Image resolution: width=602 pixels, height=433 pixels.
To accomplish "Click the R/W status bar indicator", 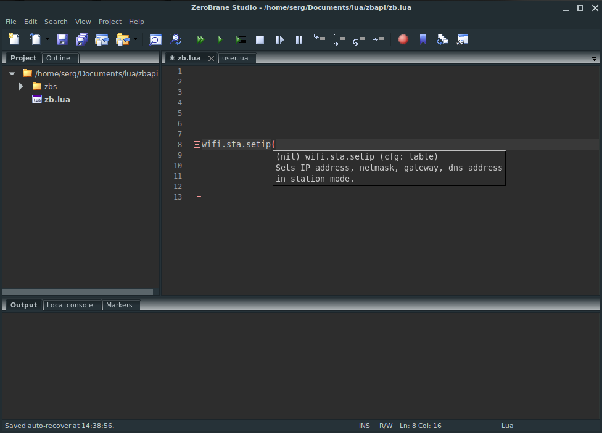I will (x=386, y=426).
